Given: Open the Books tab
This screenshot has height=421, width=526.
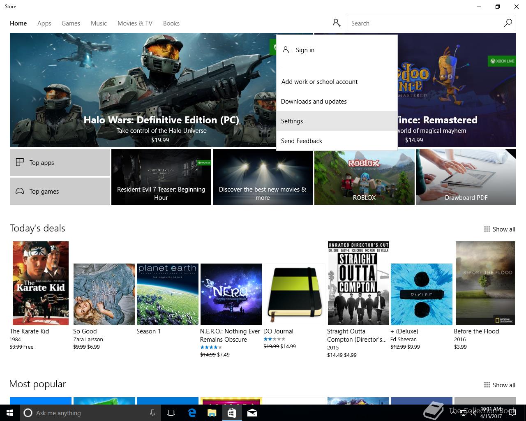Looking at the screenshot, I should pos(171,23).
